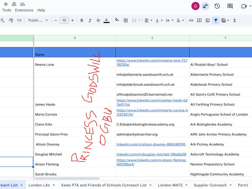Open the horizontal align dropdown
The image size is (252, 189).
pos(148,20)
